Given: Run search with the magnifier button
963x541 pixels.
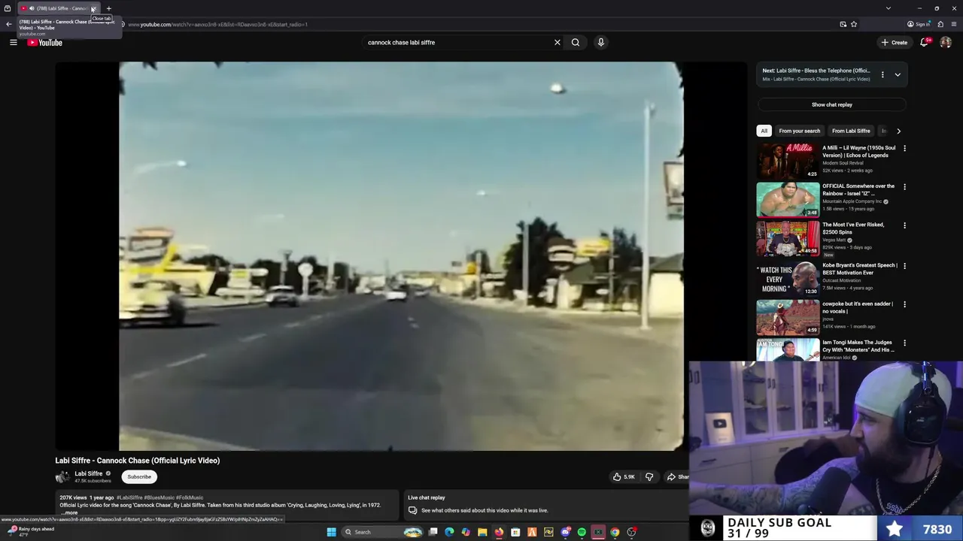Looking at the screenshot, I should click(x=576, y=43).
